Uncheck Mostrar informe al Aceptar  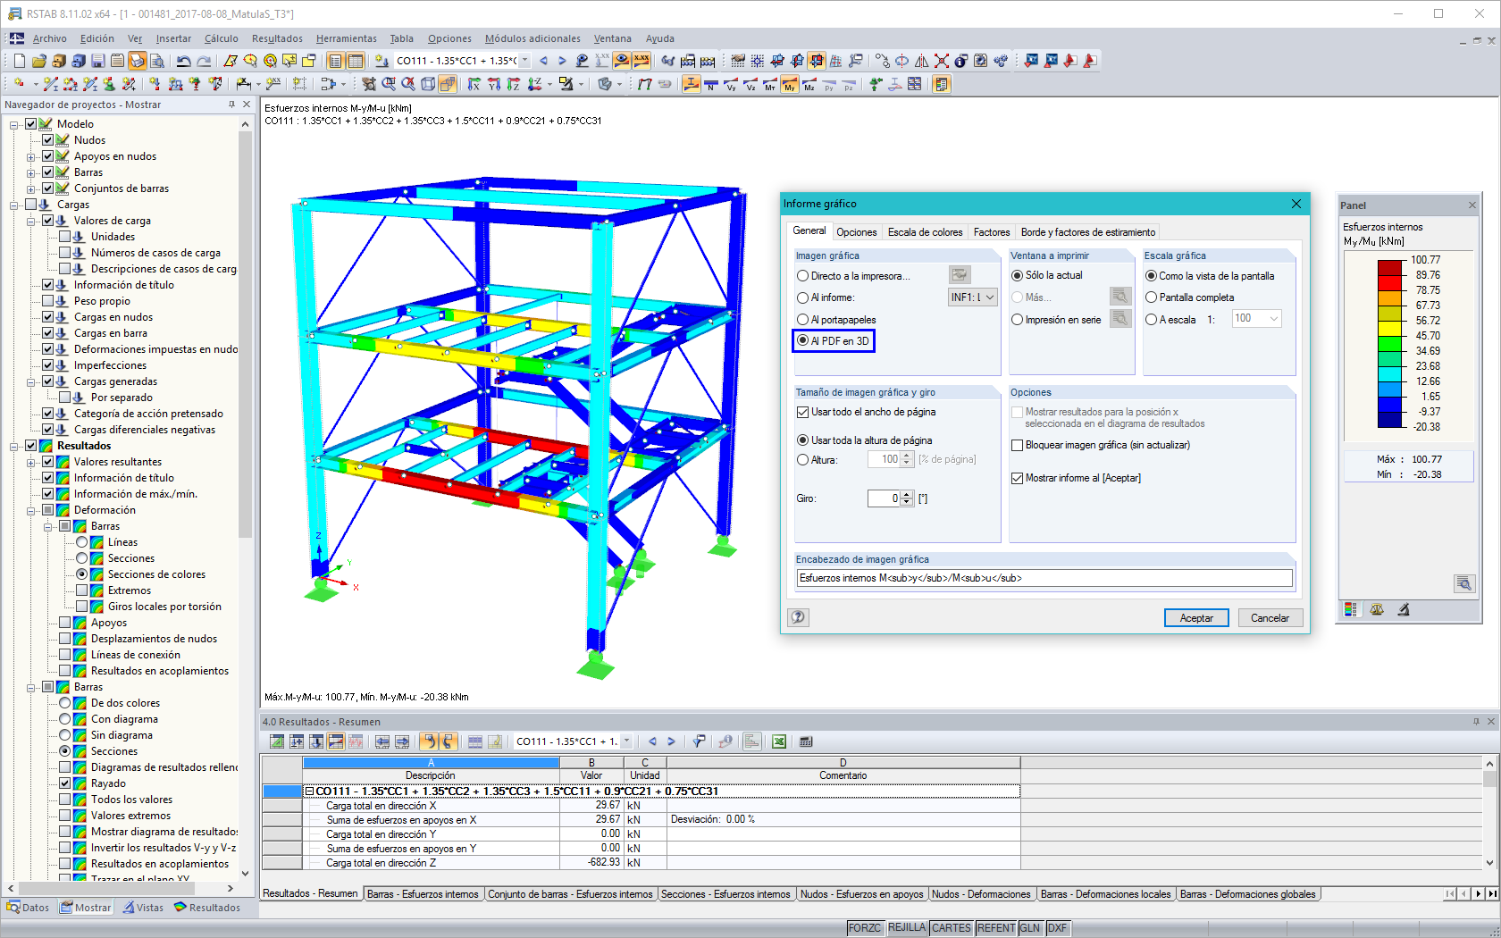1018,477
